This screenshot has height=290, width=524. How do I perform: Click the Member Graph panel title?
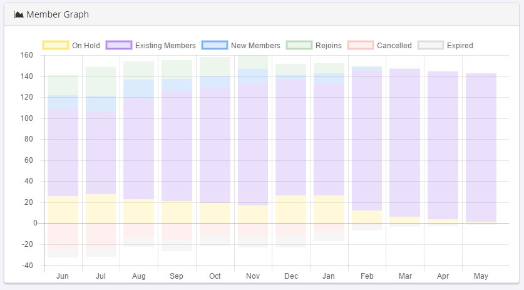[x=58, y=14]
